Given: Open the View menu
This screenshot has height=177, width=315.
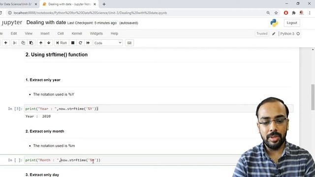Looking at the screenshot, I should pos(29,33).
